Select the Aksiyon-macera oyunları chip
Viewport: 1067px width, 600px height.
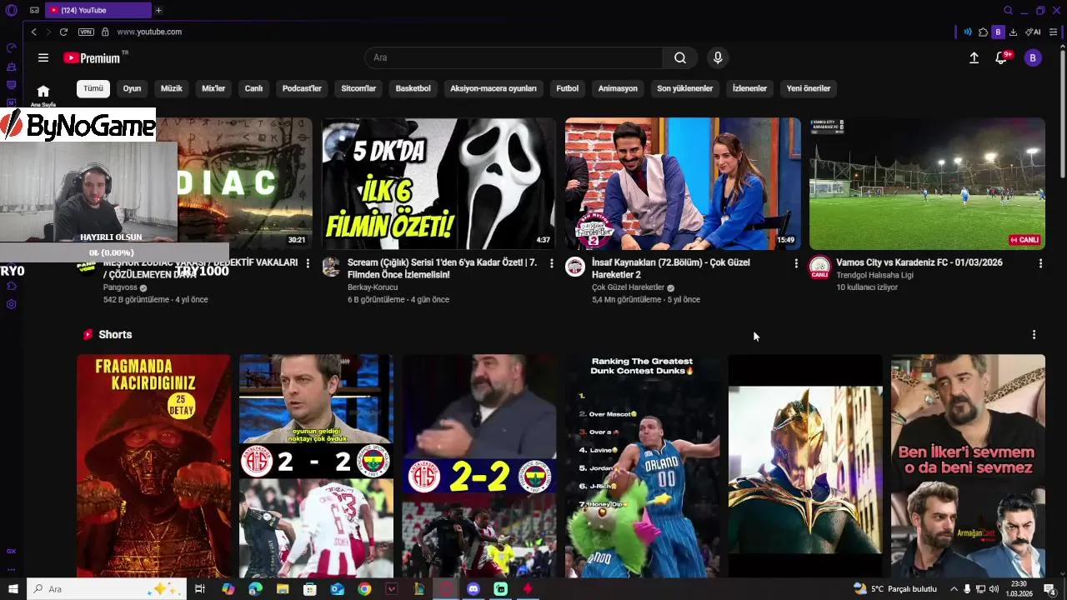coord(493,88)
